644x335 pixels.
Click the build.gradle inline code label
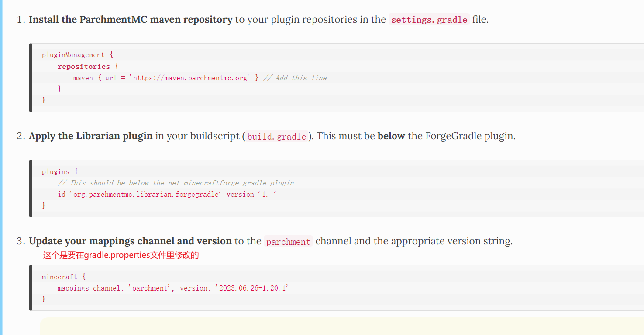point(276,137)
